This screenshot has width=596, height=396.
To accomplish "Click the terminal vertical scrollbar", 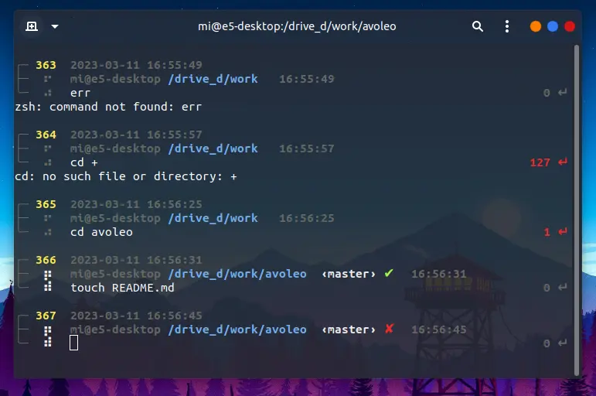I will 577,210.
